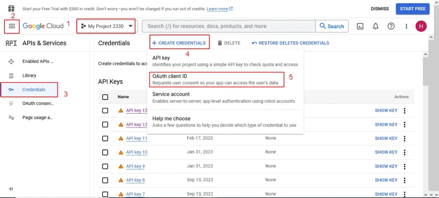Image resolution: width=439 pixels, height=198 pixels.
Task: Check the box for API key 11
Action: pyautogui.click(x=105, y=138)
